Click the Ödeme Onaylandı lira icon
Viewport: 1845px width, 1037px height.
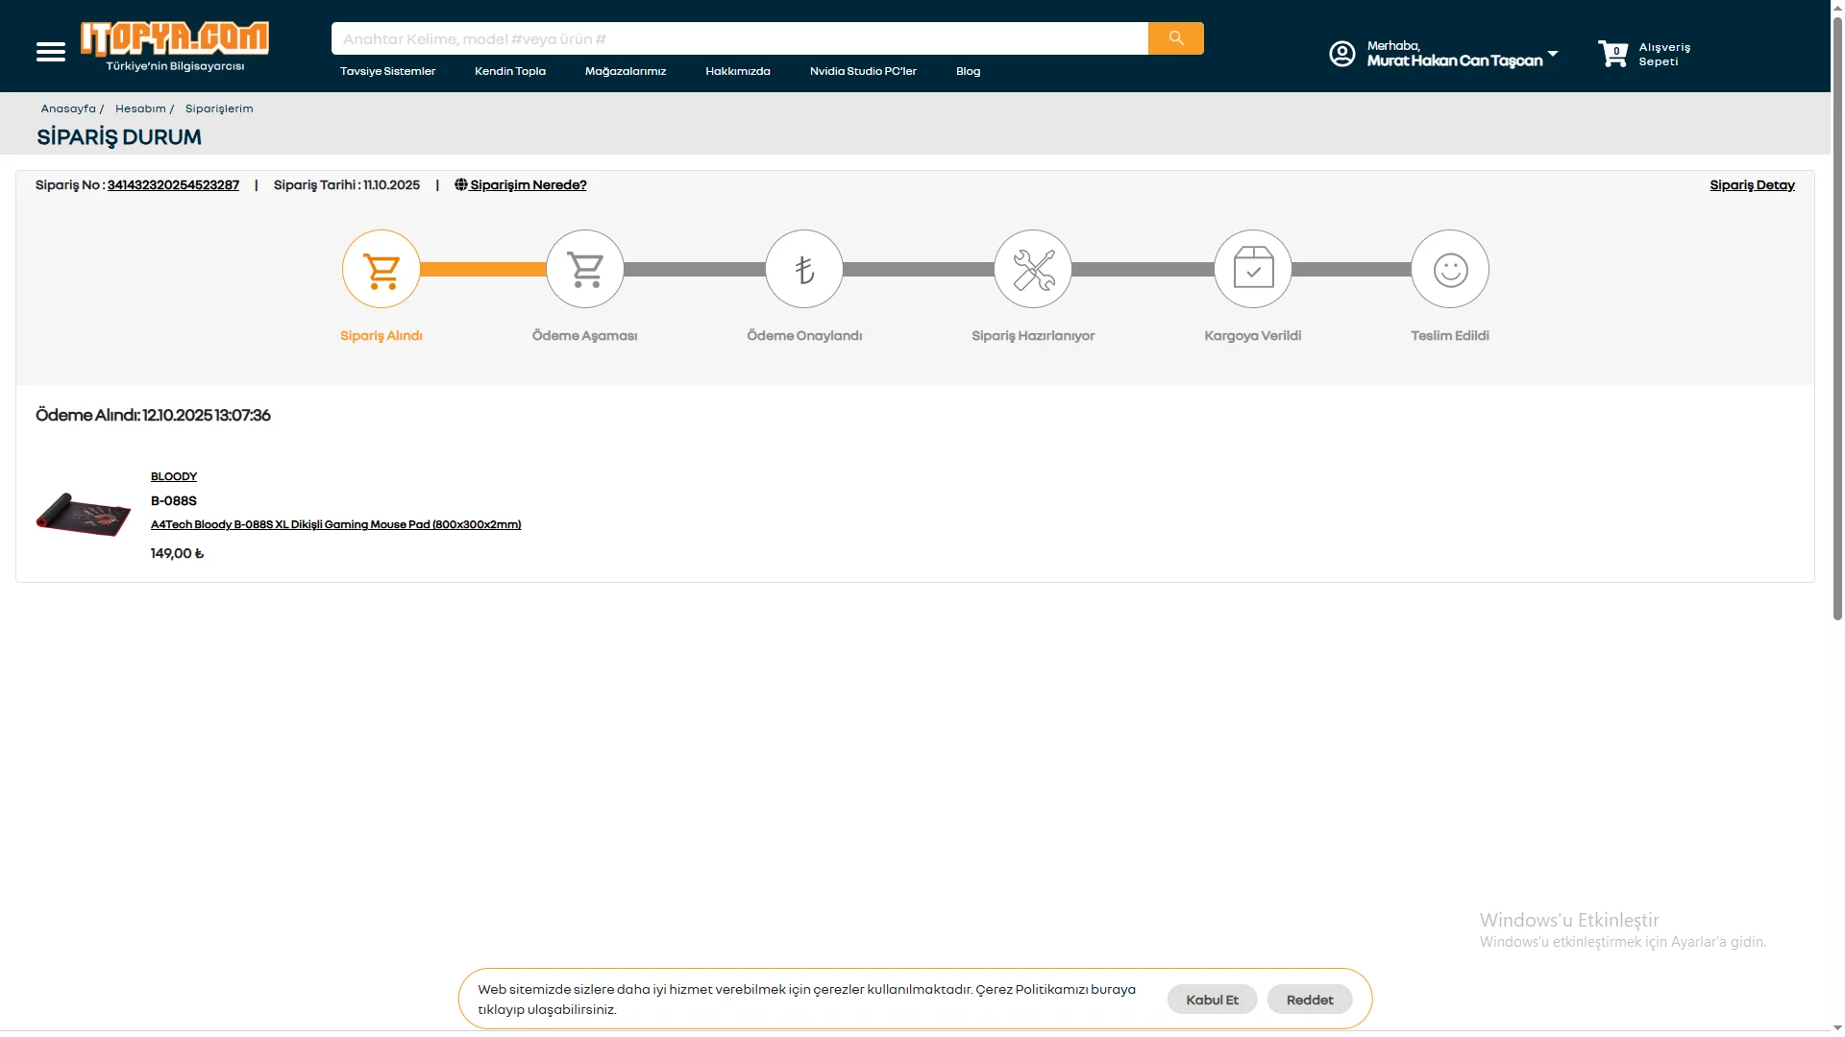click(x=804, y=269)
